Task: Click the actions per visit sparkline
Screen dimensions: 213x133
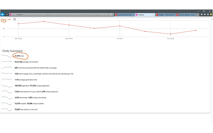Action: pos(7,73)
